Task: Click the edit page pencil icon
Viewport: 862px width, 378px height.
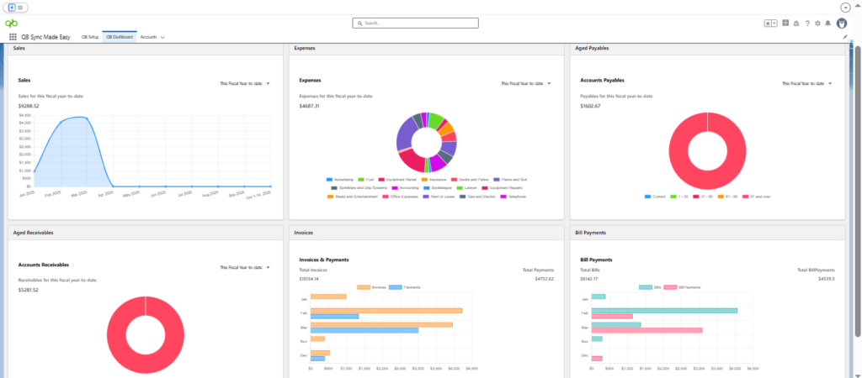Action: (x=845, y=37)
